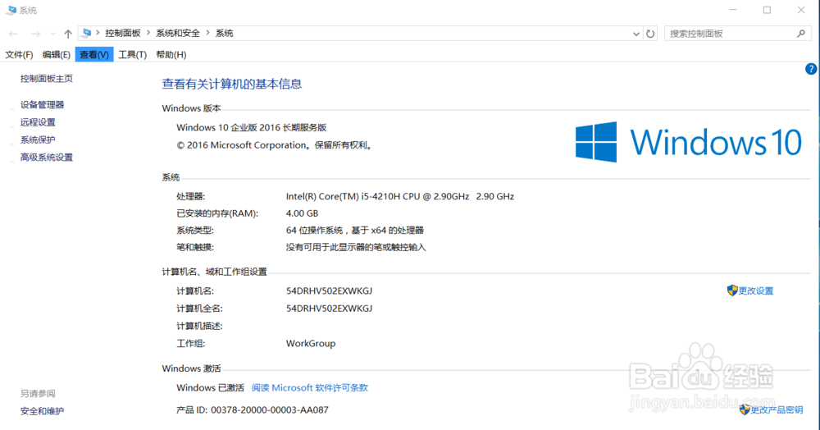Viewport: 820px width, 430px height.
Task: Expand chevron after 系统和安全 breadcrumb
Action: [x=207, y=33]
